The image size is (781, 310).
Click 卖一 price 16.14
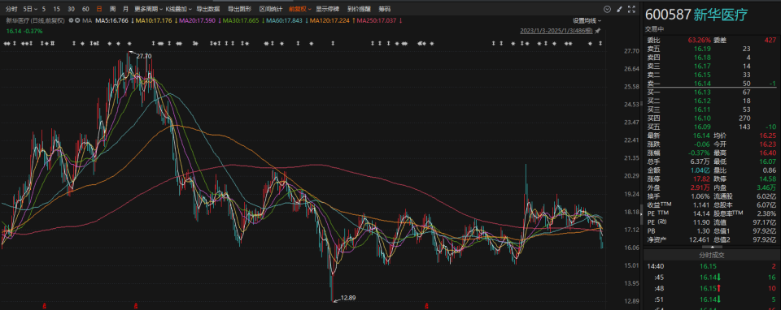coord(703,84)
